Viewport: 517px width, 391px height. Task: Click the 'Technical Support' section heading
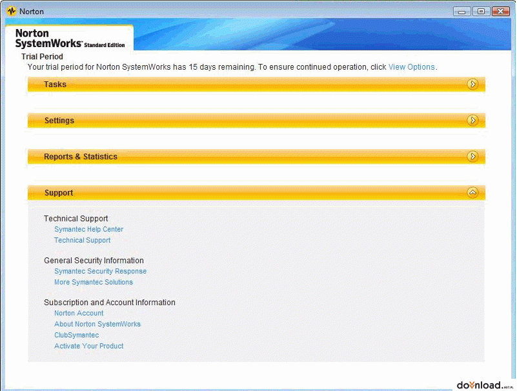point(76,219)
